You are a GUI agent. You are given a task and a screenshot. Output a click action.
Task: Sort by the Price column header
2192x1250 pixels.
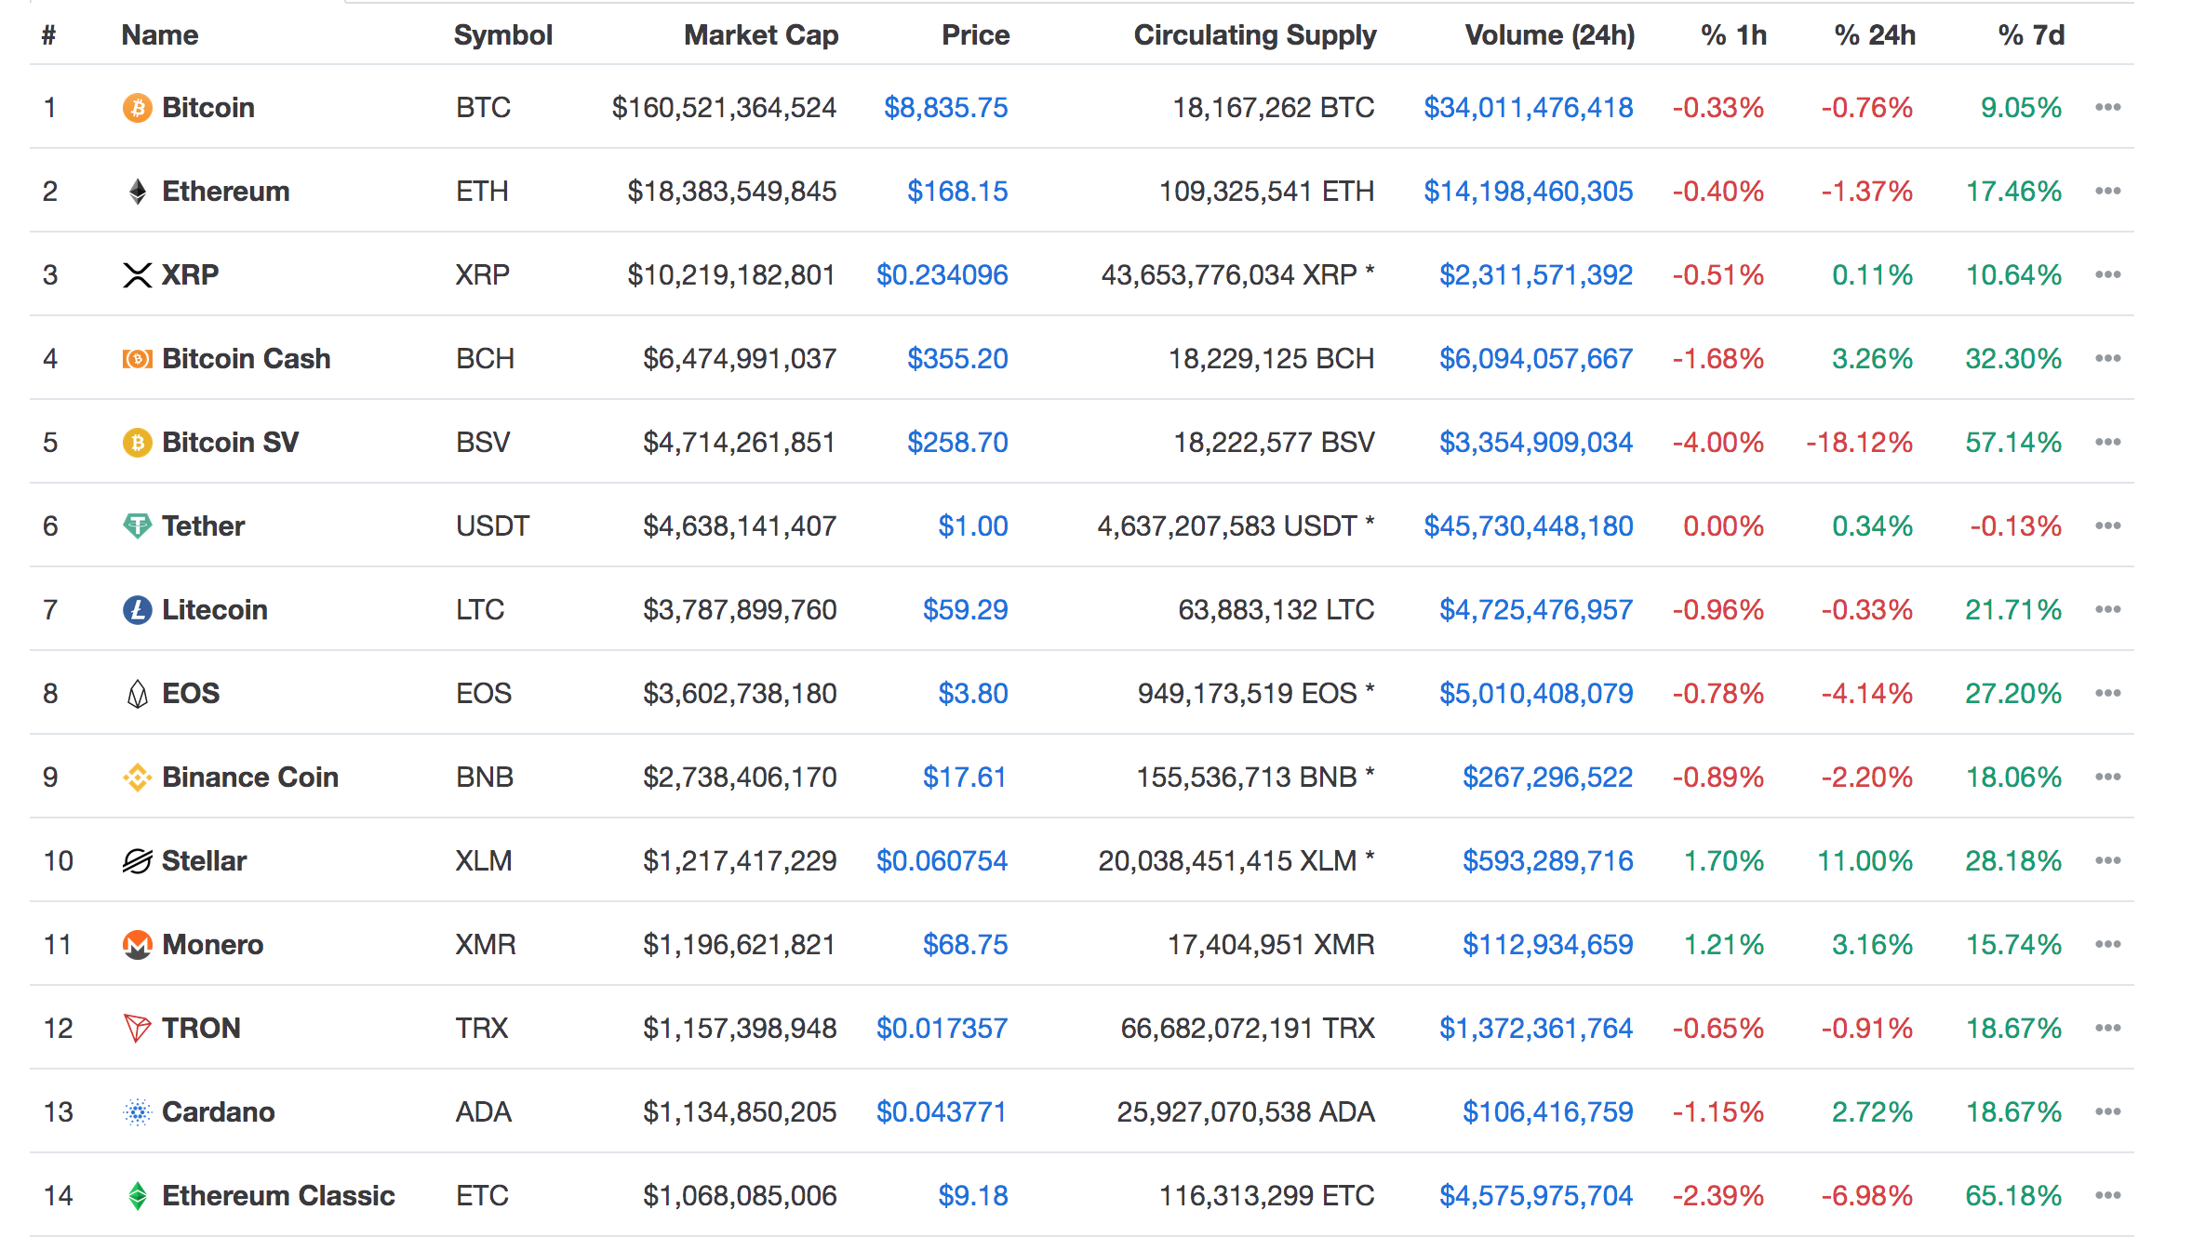[x=975, y=35]
